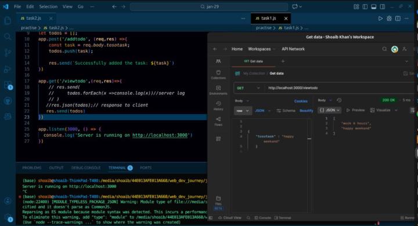
Task: Toggle VS Code primary sidebar layout icon
Action: 365,6
